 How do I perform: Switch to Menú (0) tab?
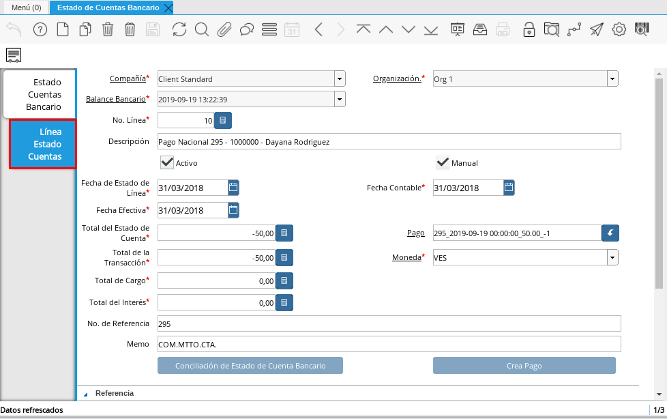pyautogui.click(x=26, y=8)
